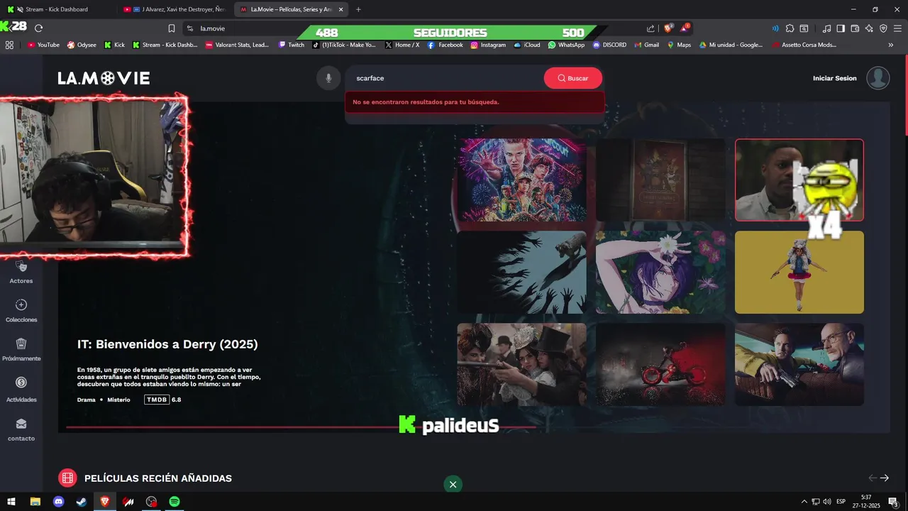The image size is (908, 511).
Task: Open the Windows Start menu
Action: point(12,502)
